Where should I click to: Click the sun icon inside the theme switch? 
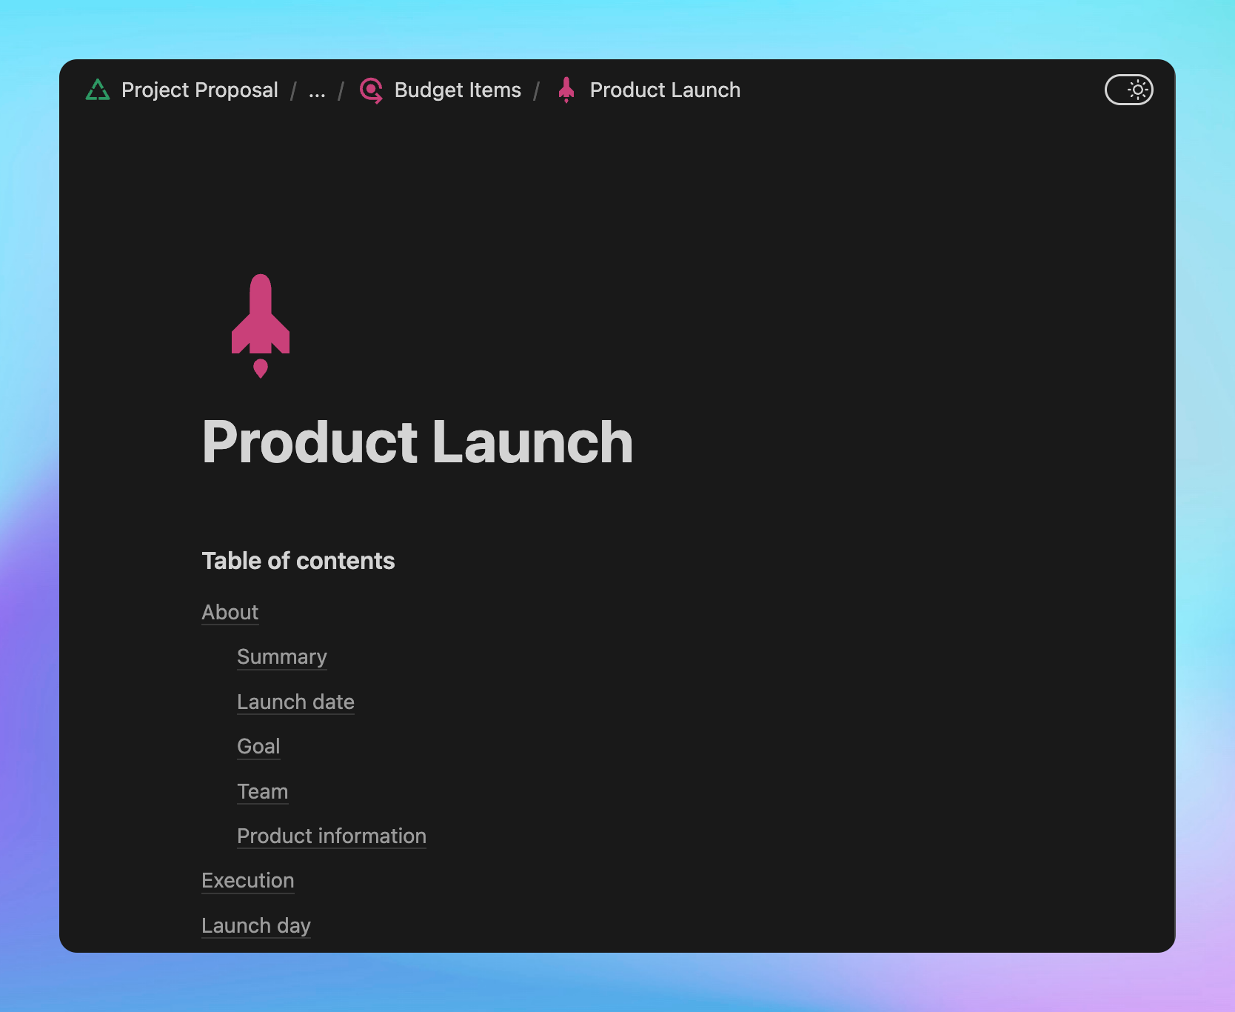click(x=1138, y=90)
